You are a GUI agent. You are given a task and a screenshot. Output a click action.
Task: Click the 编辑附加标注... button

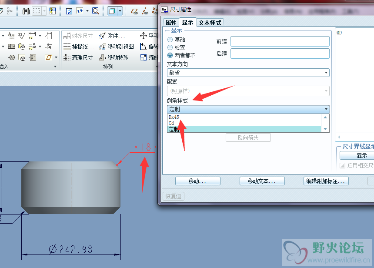coord(326,181)
